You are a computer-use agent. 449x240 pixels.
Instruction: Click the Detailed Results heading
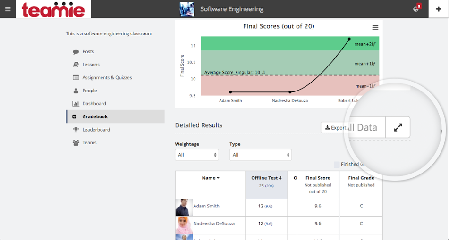(199, 125)
